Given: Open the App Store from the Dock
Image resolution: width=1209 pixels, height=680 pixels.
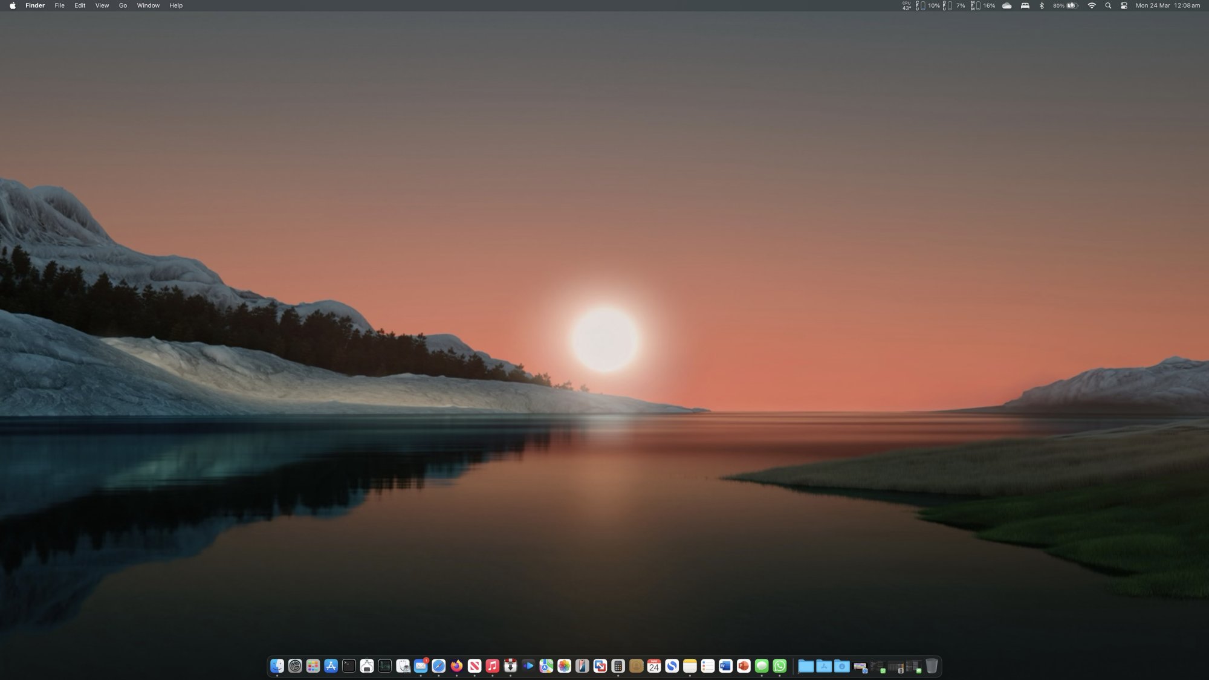Looking at the screenshot, I should pyautogui.click(x=331, y=665).
